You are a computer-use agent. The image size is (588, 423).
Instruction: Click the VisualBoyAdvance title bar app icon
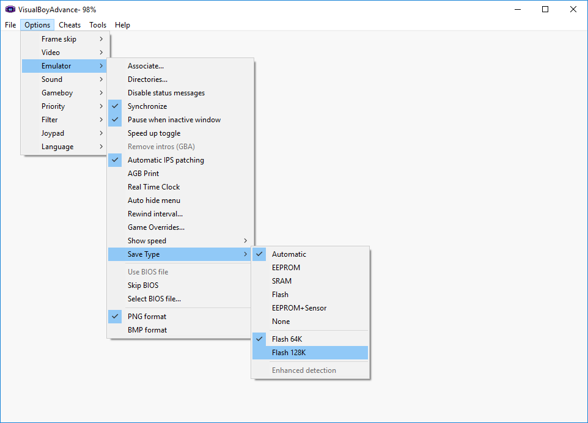pos(10,9)
